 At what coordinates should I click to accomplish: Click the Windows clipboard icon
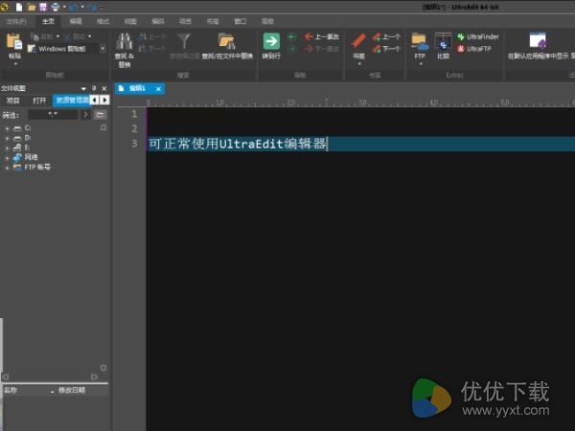click(x=32, y=49)
